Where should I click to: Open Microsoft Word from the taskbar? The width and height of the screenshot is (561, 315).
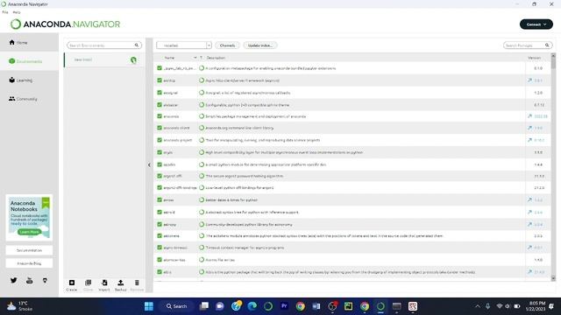click(316, 306)
